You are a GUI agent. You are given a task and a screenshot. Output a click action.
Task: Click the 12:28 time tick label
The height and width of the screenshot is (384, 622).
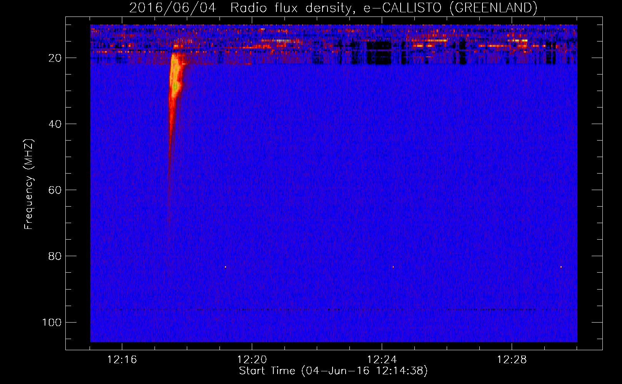512,360
